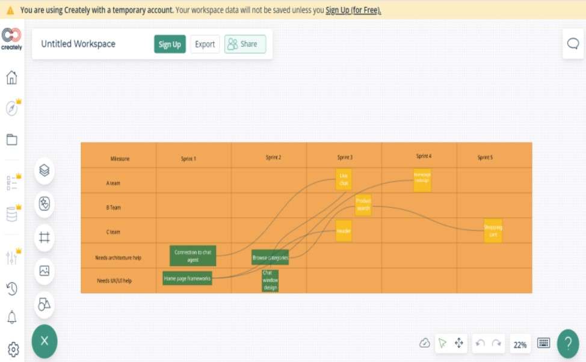Click the Share button
This screenshot has height=362, width=586.
(245, 44)
